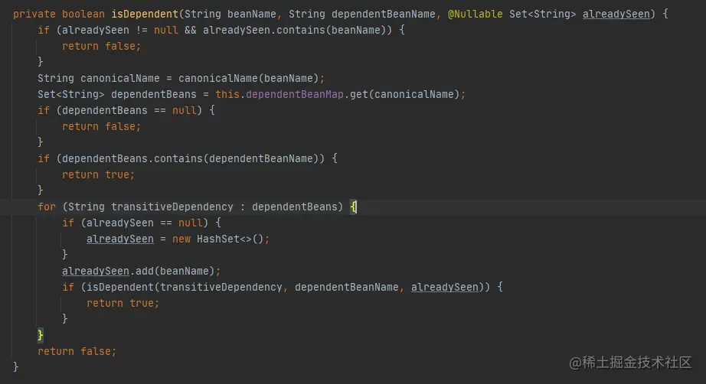
Task: Click 'canonicalName(beanName)' method call
Action: (249, 78)
